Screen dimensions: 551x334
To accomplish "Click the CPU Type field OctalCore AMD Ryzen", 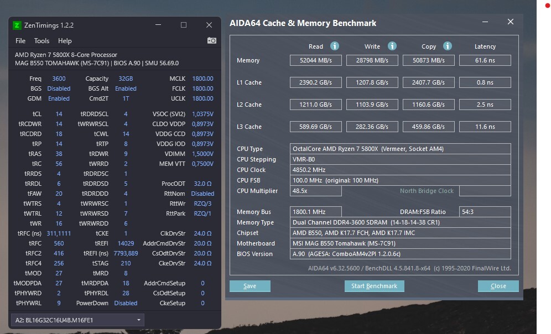I will (400, 149).
